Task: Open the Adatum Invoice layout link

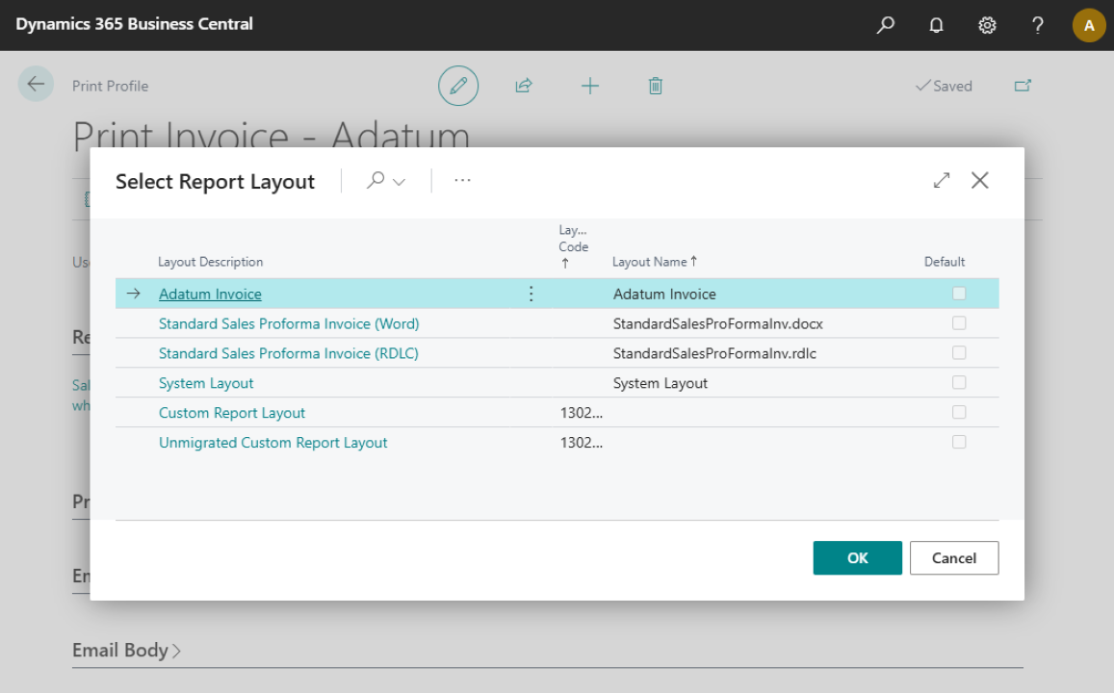Action: click(210, 294)
